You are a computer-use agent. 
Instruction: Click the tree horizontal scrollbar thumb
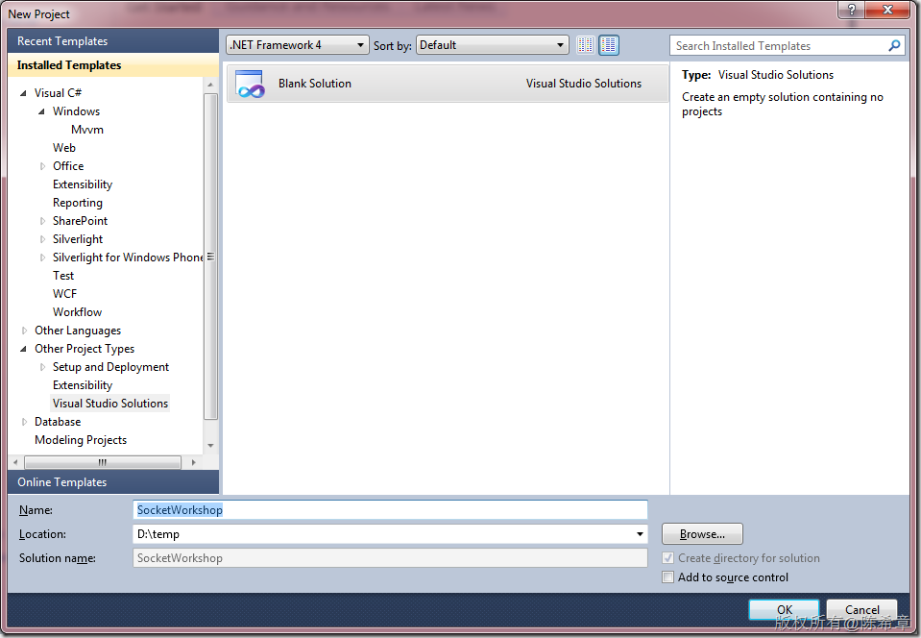pos(102,462)
